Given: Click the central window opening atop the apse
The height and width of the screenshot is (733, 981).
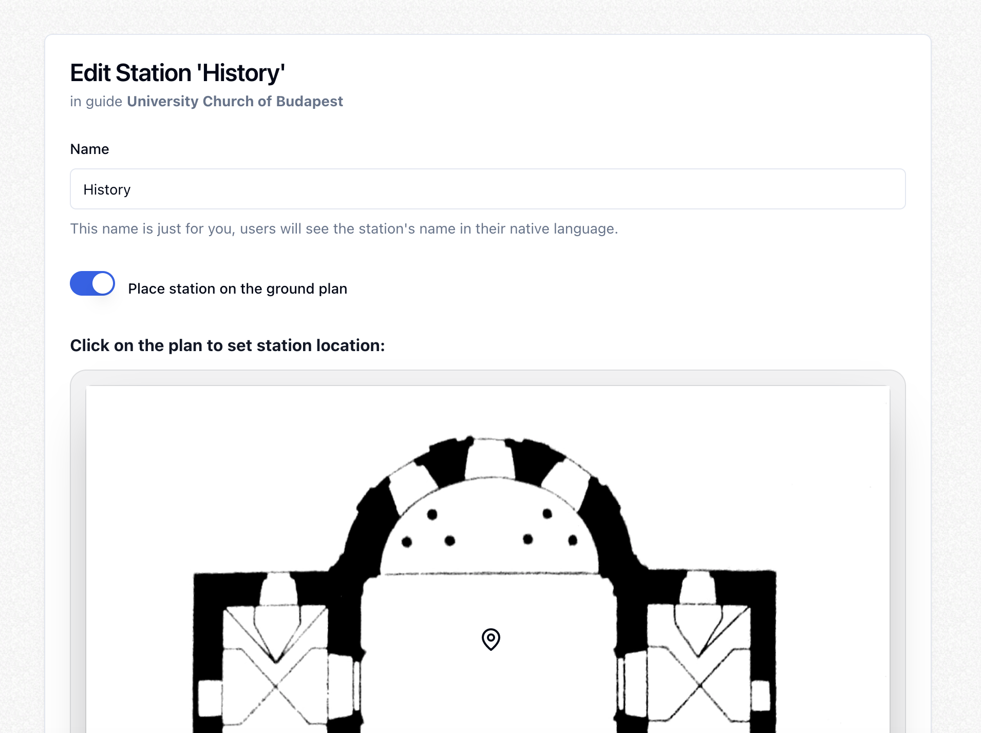Looking at the screenshot, I should [x=489, y=458].
